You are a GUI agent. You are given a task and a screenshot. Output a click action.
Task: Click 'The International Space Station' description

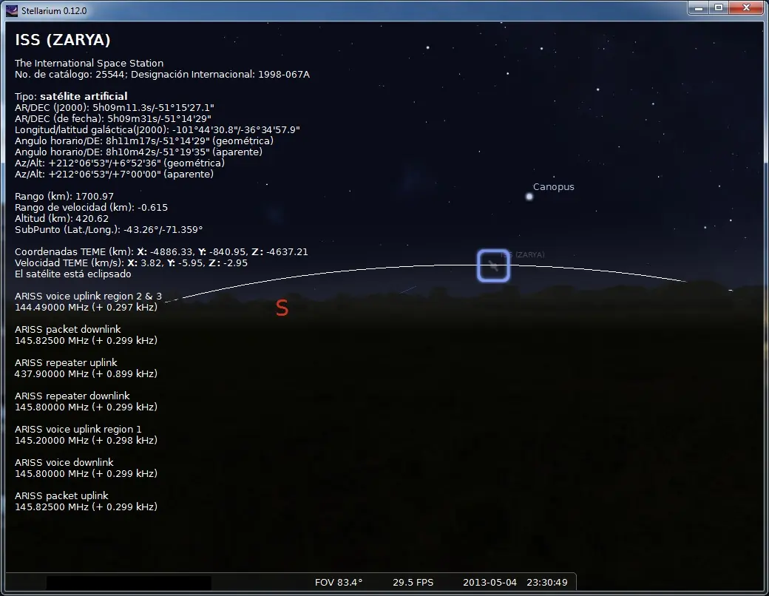click(x=89, y=63)
